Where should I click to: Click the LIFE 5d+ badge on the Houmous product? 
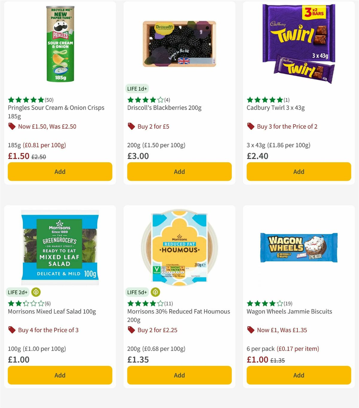point(137,292)
